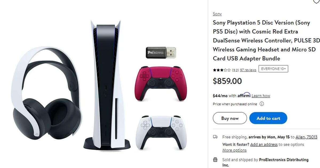Click Learn how next to Affirm
Viewport: 320px width, 168px height.
point(261,95)
